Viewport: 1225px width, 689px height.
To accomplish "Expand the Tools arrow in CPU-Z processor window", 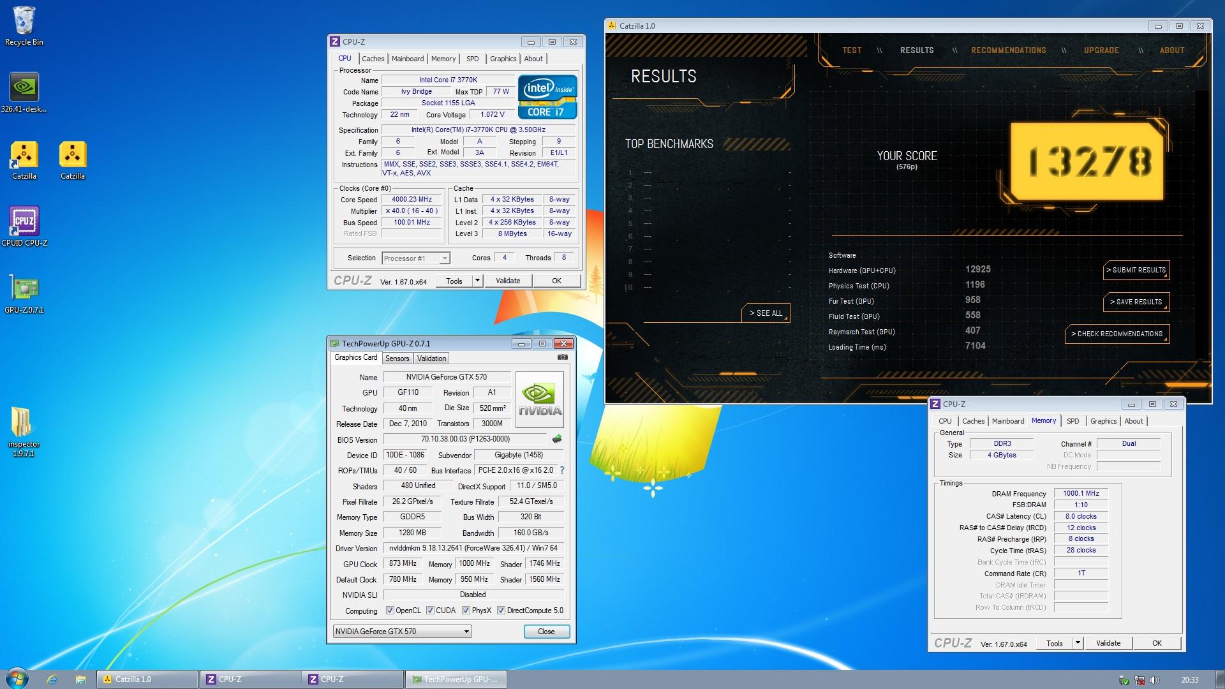I will 477,281.
